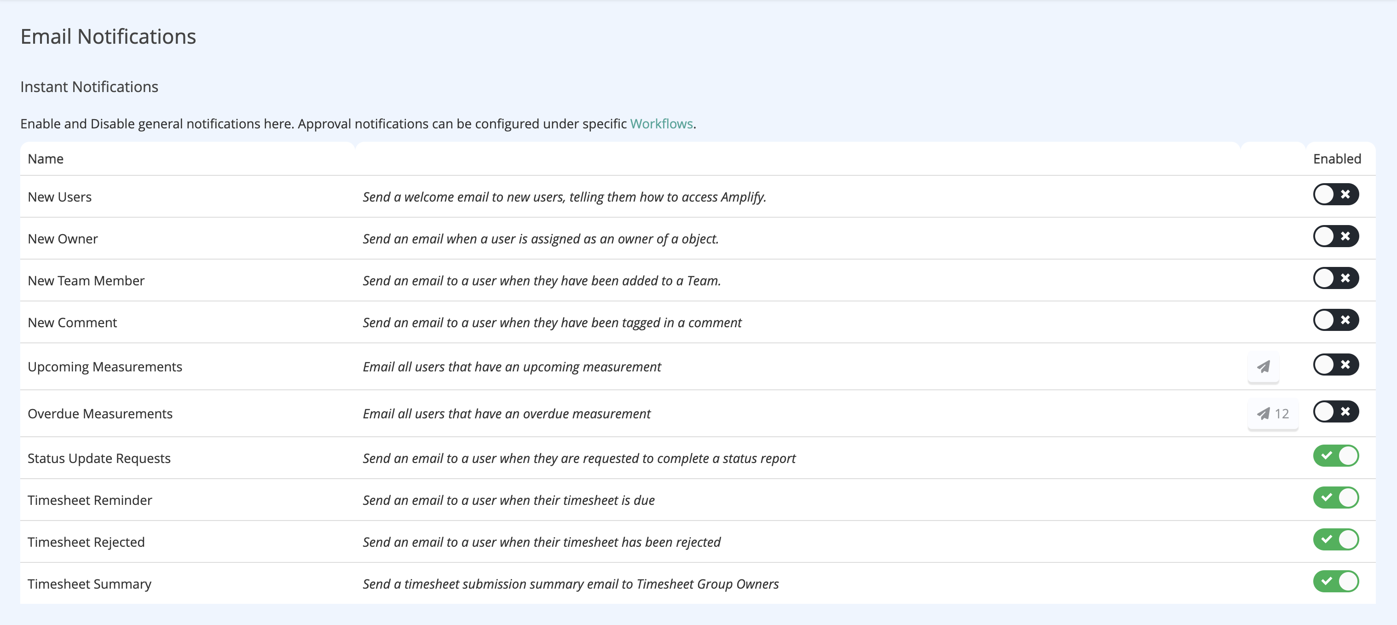
Task: Select the New Users row label
Action: (60, 197)
